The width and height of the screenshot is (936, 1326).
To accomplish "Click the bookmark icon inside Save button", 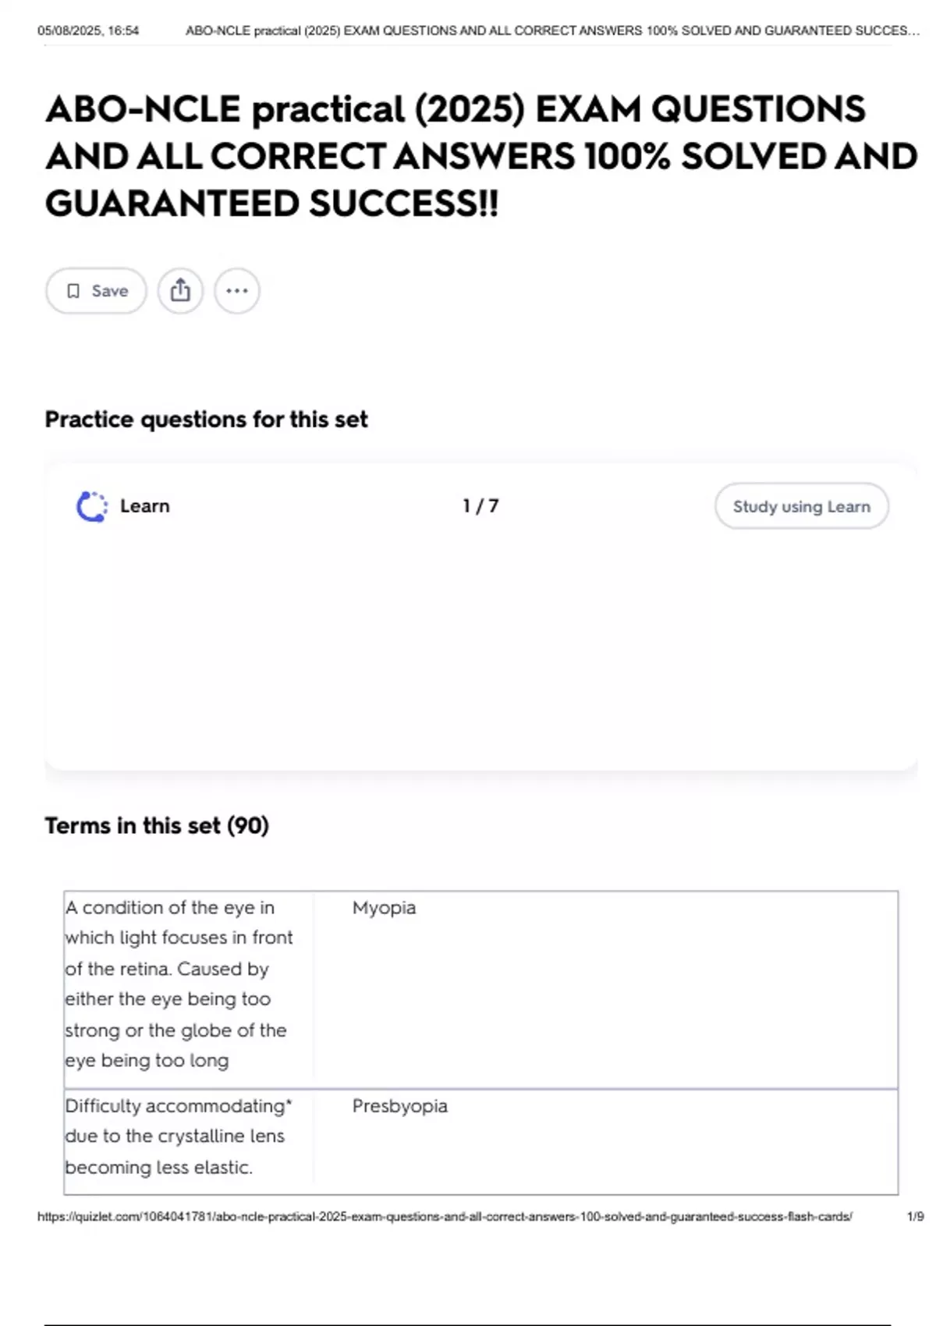I will coord(73,291).
